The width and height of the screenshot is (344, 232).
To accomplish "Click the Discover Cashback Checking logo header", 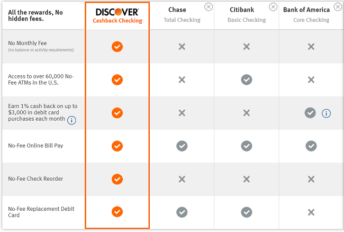I will [x=117, y=15].
